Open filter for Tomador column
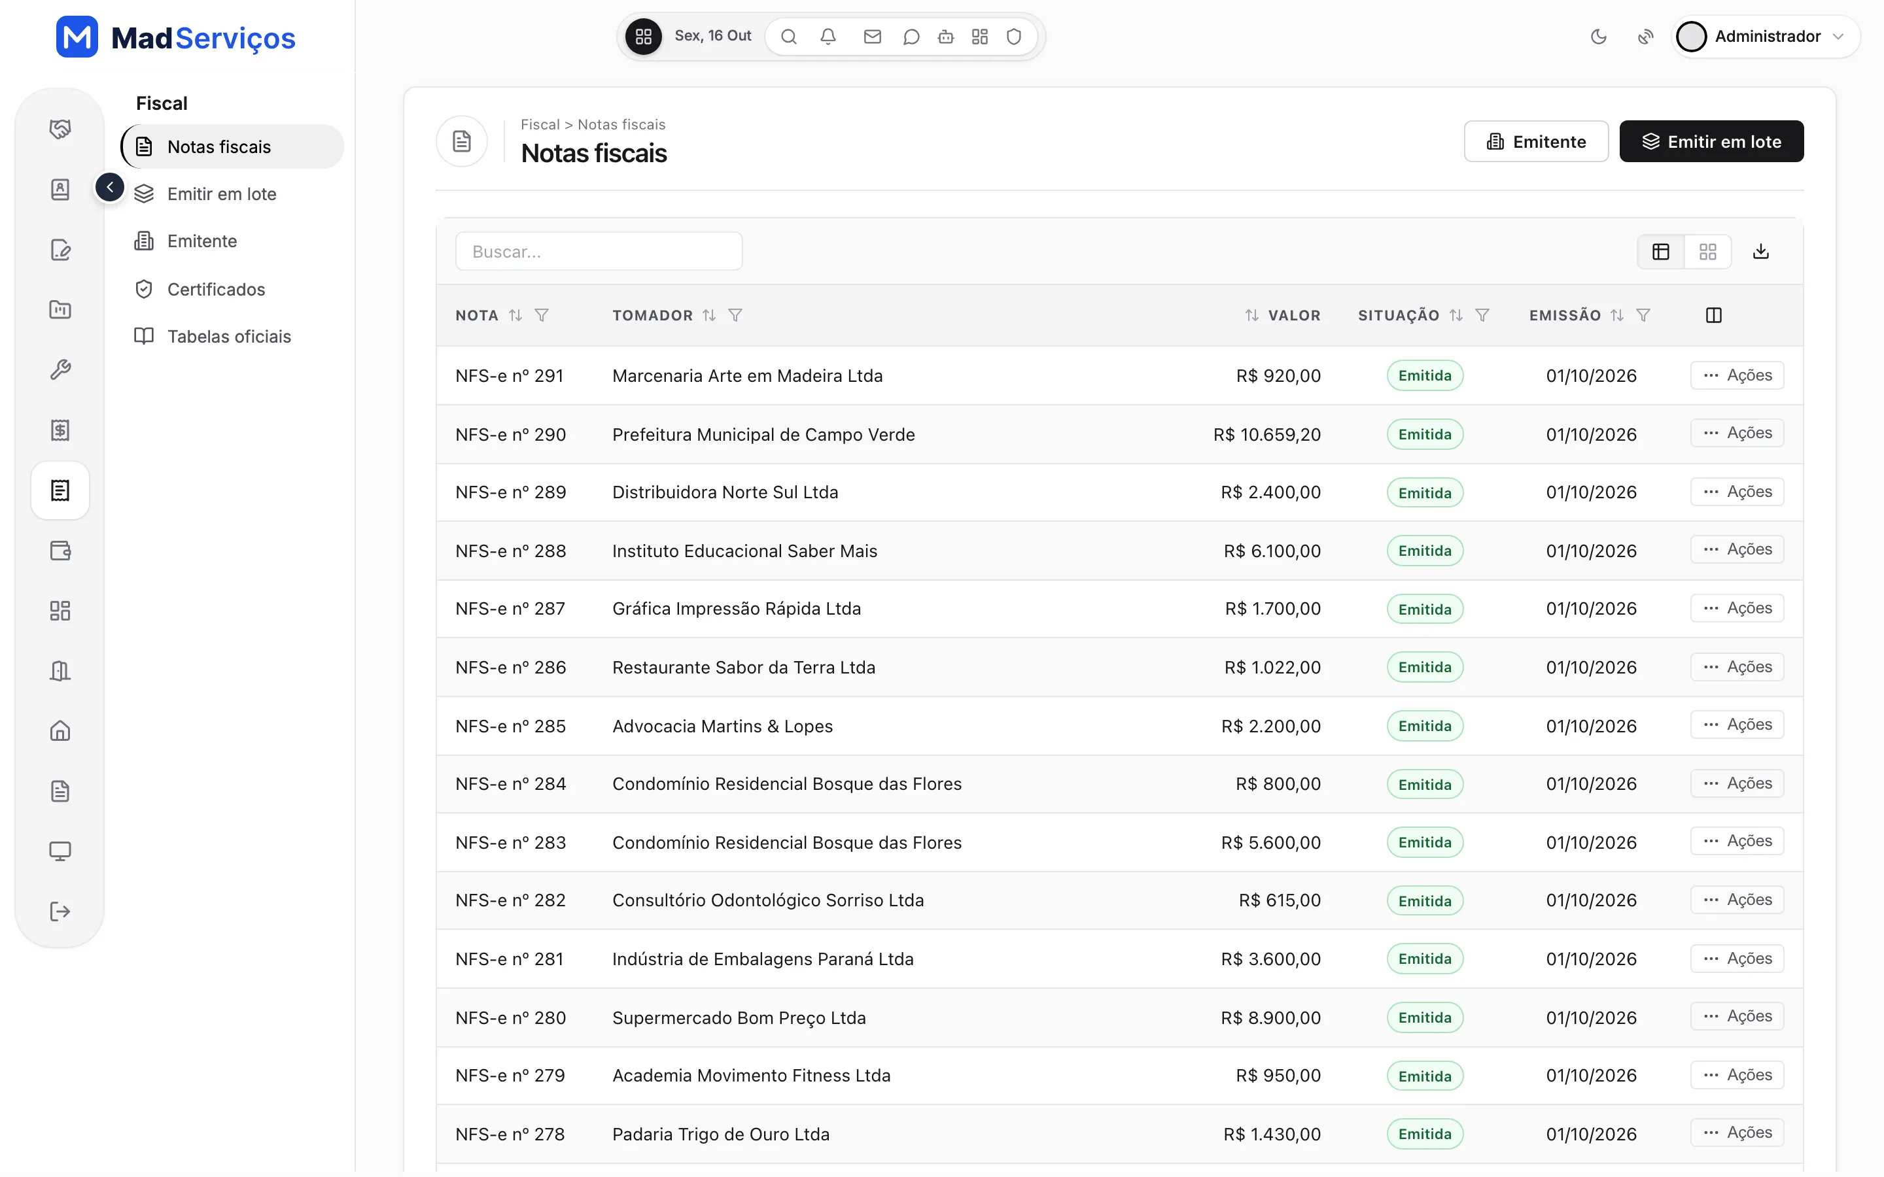Viewport: 1884px width, 1177px height. click(735, 315)
